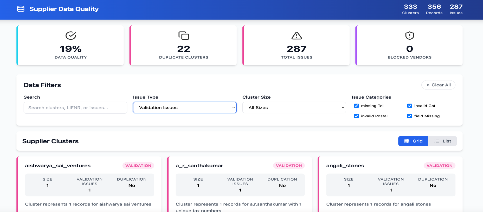Click the Data Quality checkmark icon
This screenshot has height=212, width=483.
70,36
